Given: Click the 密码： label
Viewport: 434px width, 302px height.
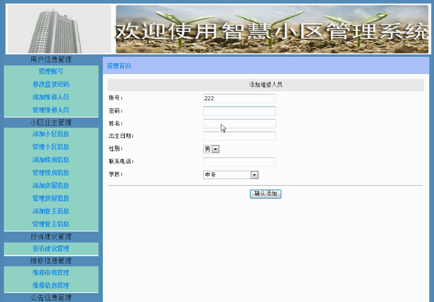Looking at the screenshot, I should [116, 111].
